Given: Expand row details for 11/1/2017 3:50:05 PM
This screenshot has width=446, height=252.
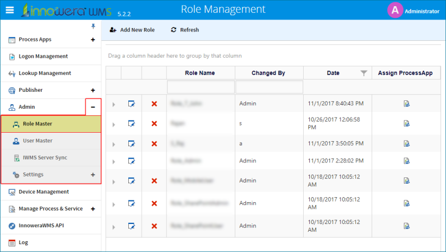Looking at the screenshot, I should [x=114, y=144].
